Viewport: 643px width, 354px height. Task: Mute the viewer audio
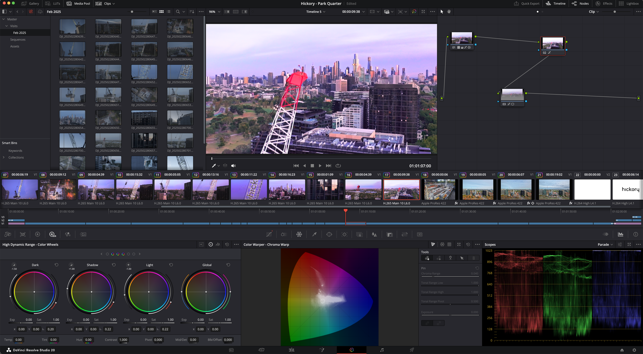point(233,166)
